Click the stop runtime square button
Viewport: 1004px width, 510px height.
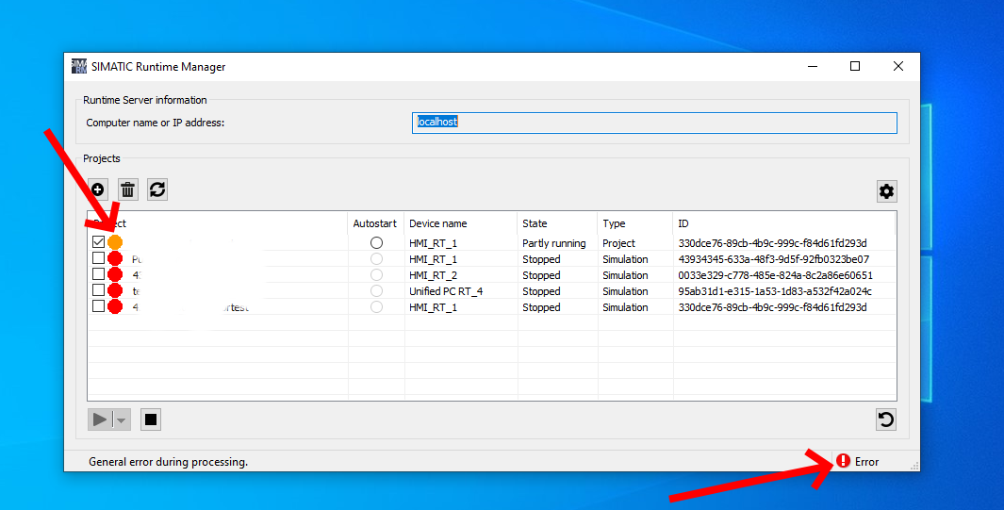point(151,420)
